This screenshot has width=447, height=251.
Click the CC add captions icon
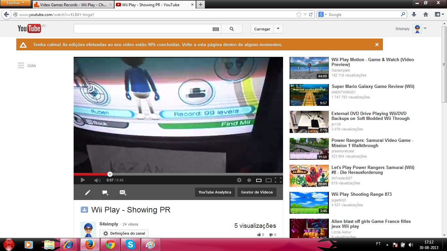pyautogui.click(x=123, y=192)
